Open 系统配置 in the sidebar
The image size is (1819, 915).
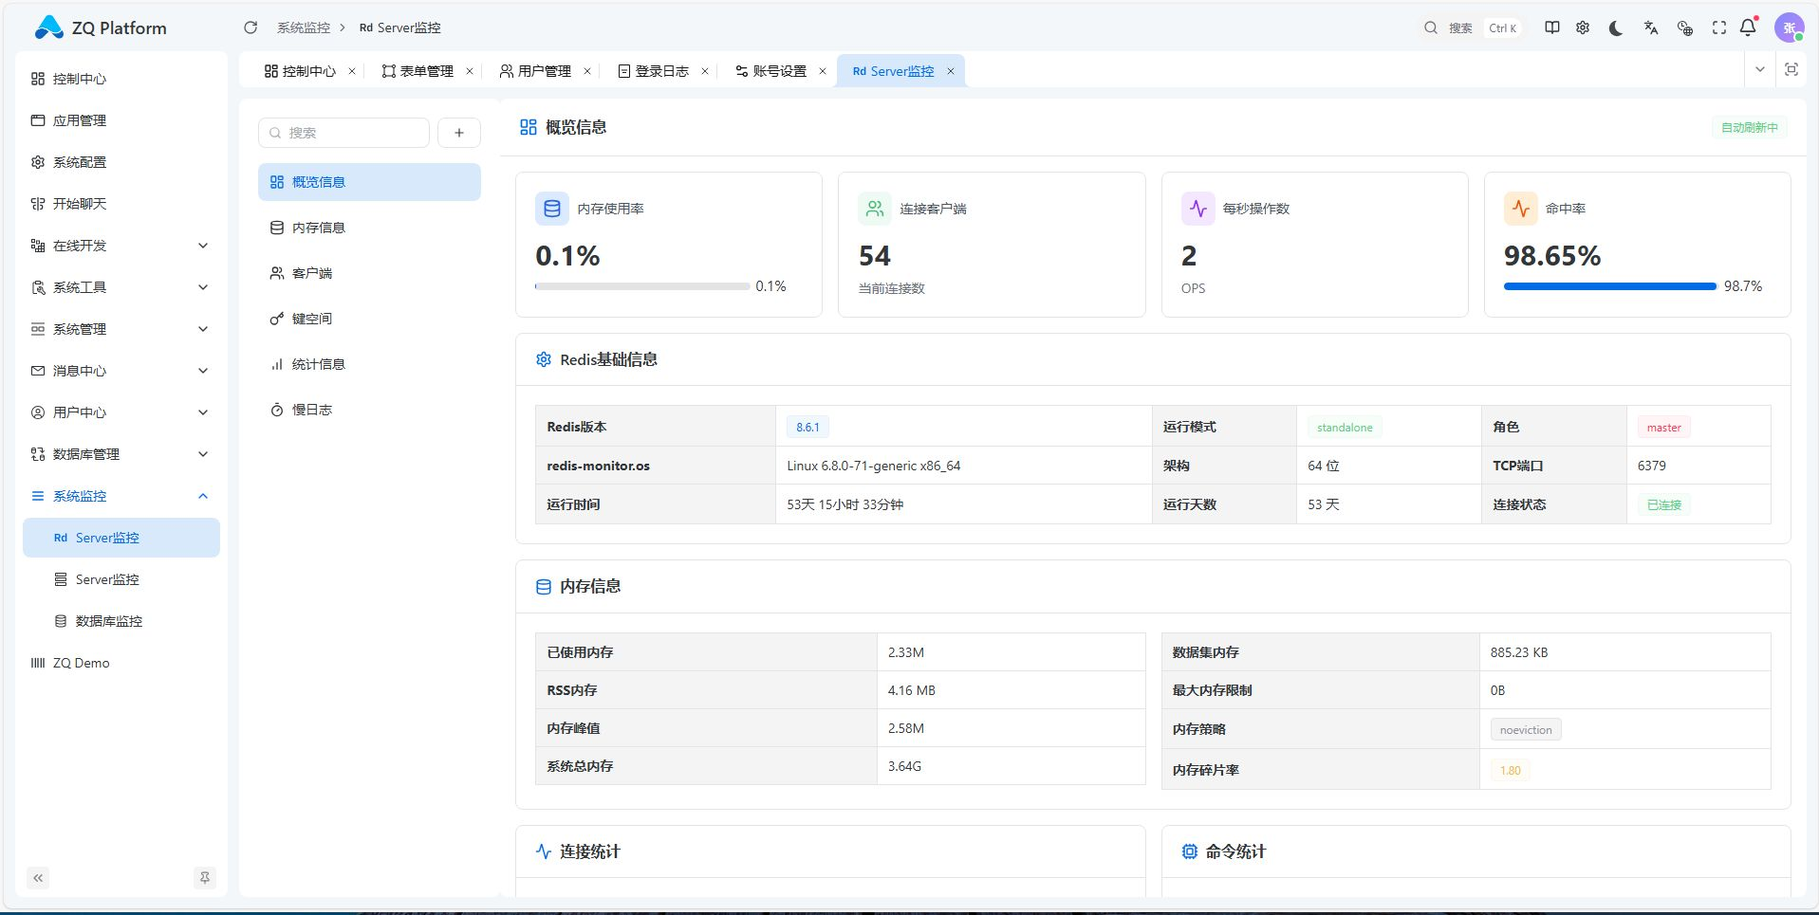[121, 162]
